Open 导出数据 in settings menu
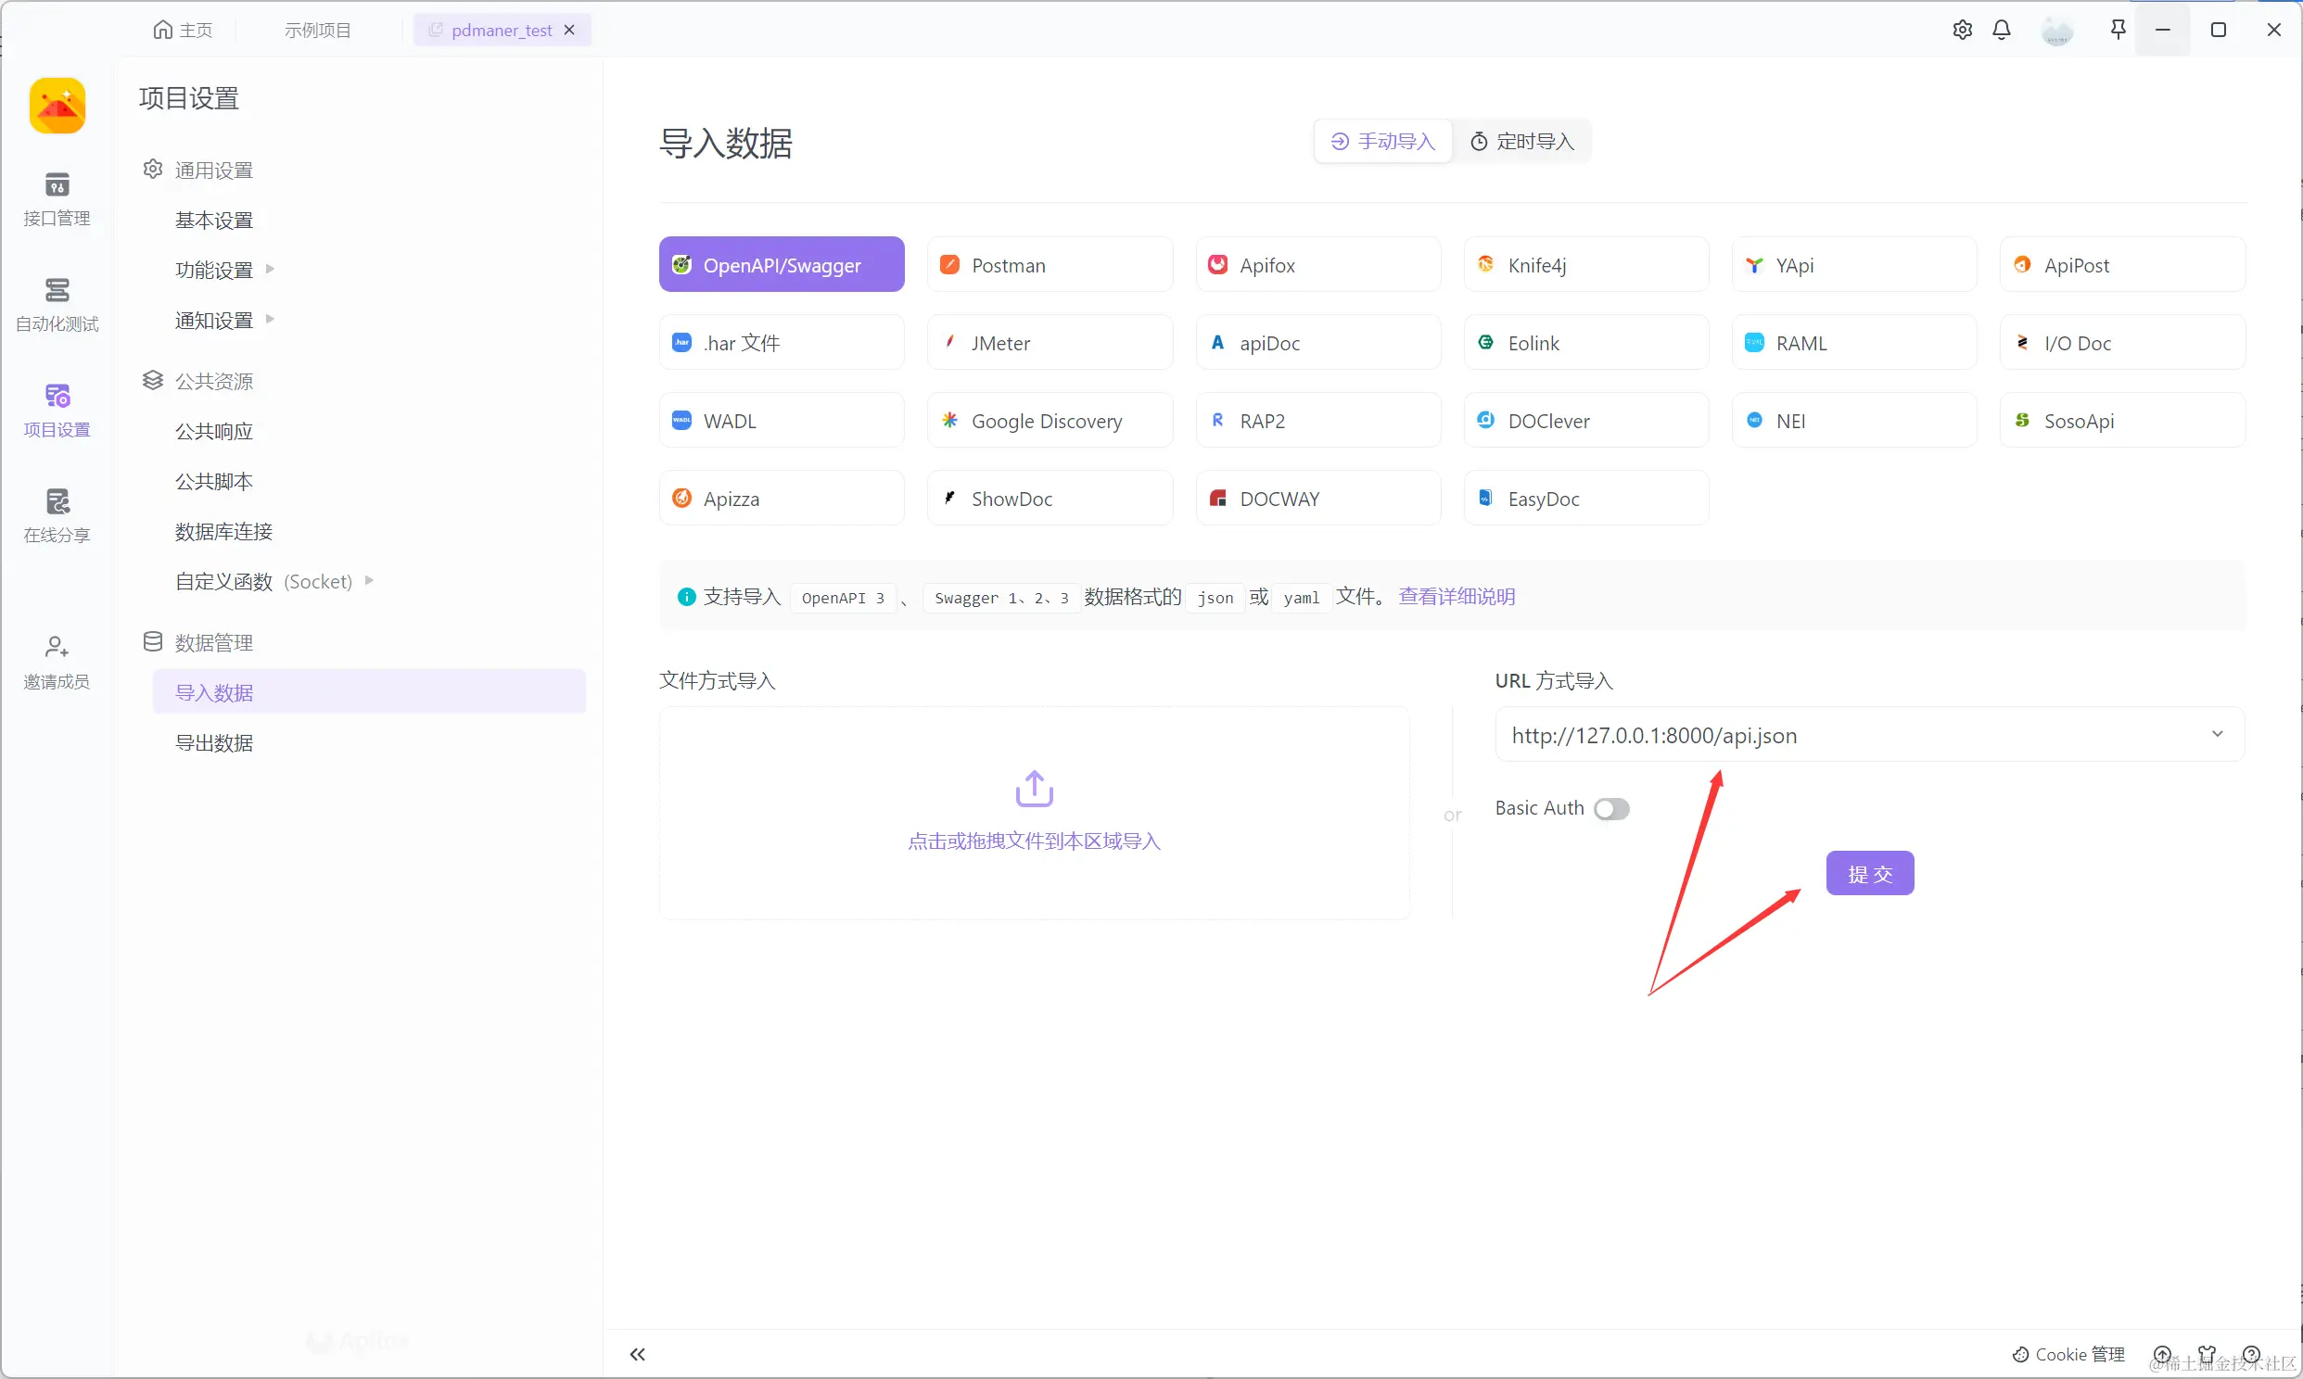Screen dimensions: 2303x1379 coord(214,742)
